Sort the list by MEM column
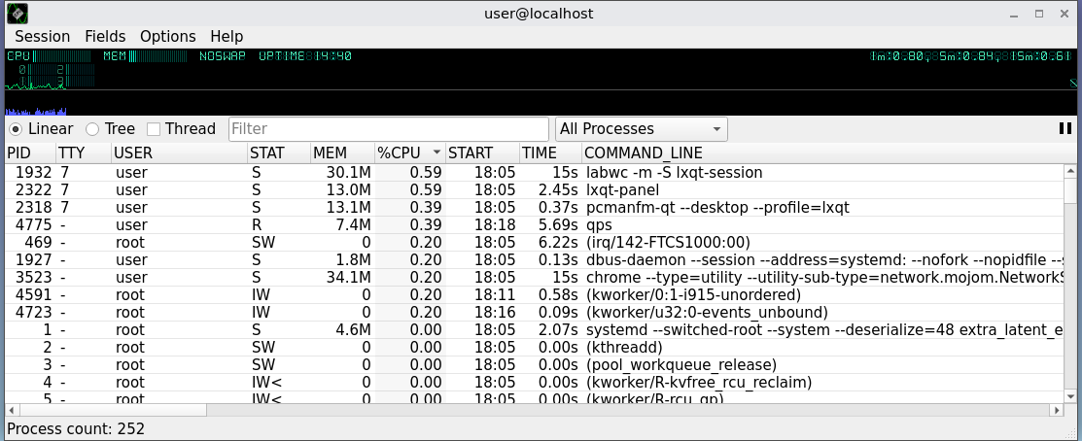This screenshot has width=1082, height=441. pyautogui.click(x=341, y=153)
